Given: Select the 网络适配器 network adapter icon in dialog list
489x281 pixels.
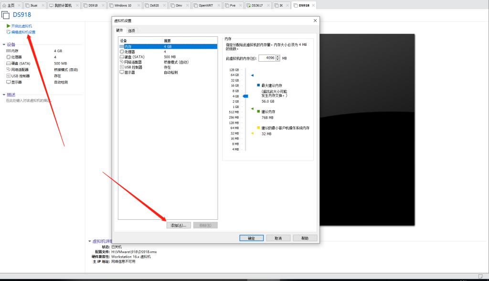Looking at the screenshot, I should 122,62.
